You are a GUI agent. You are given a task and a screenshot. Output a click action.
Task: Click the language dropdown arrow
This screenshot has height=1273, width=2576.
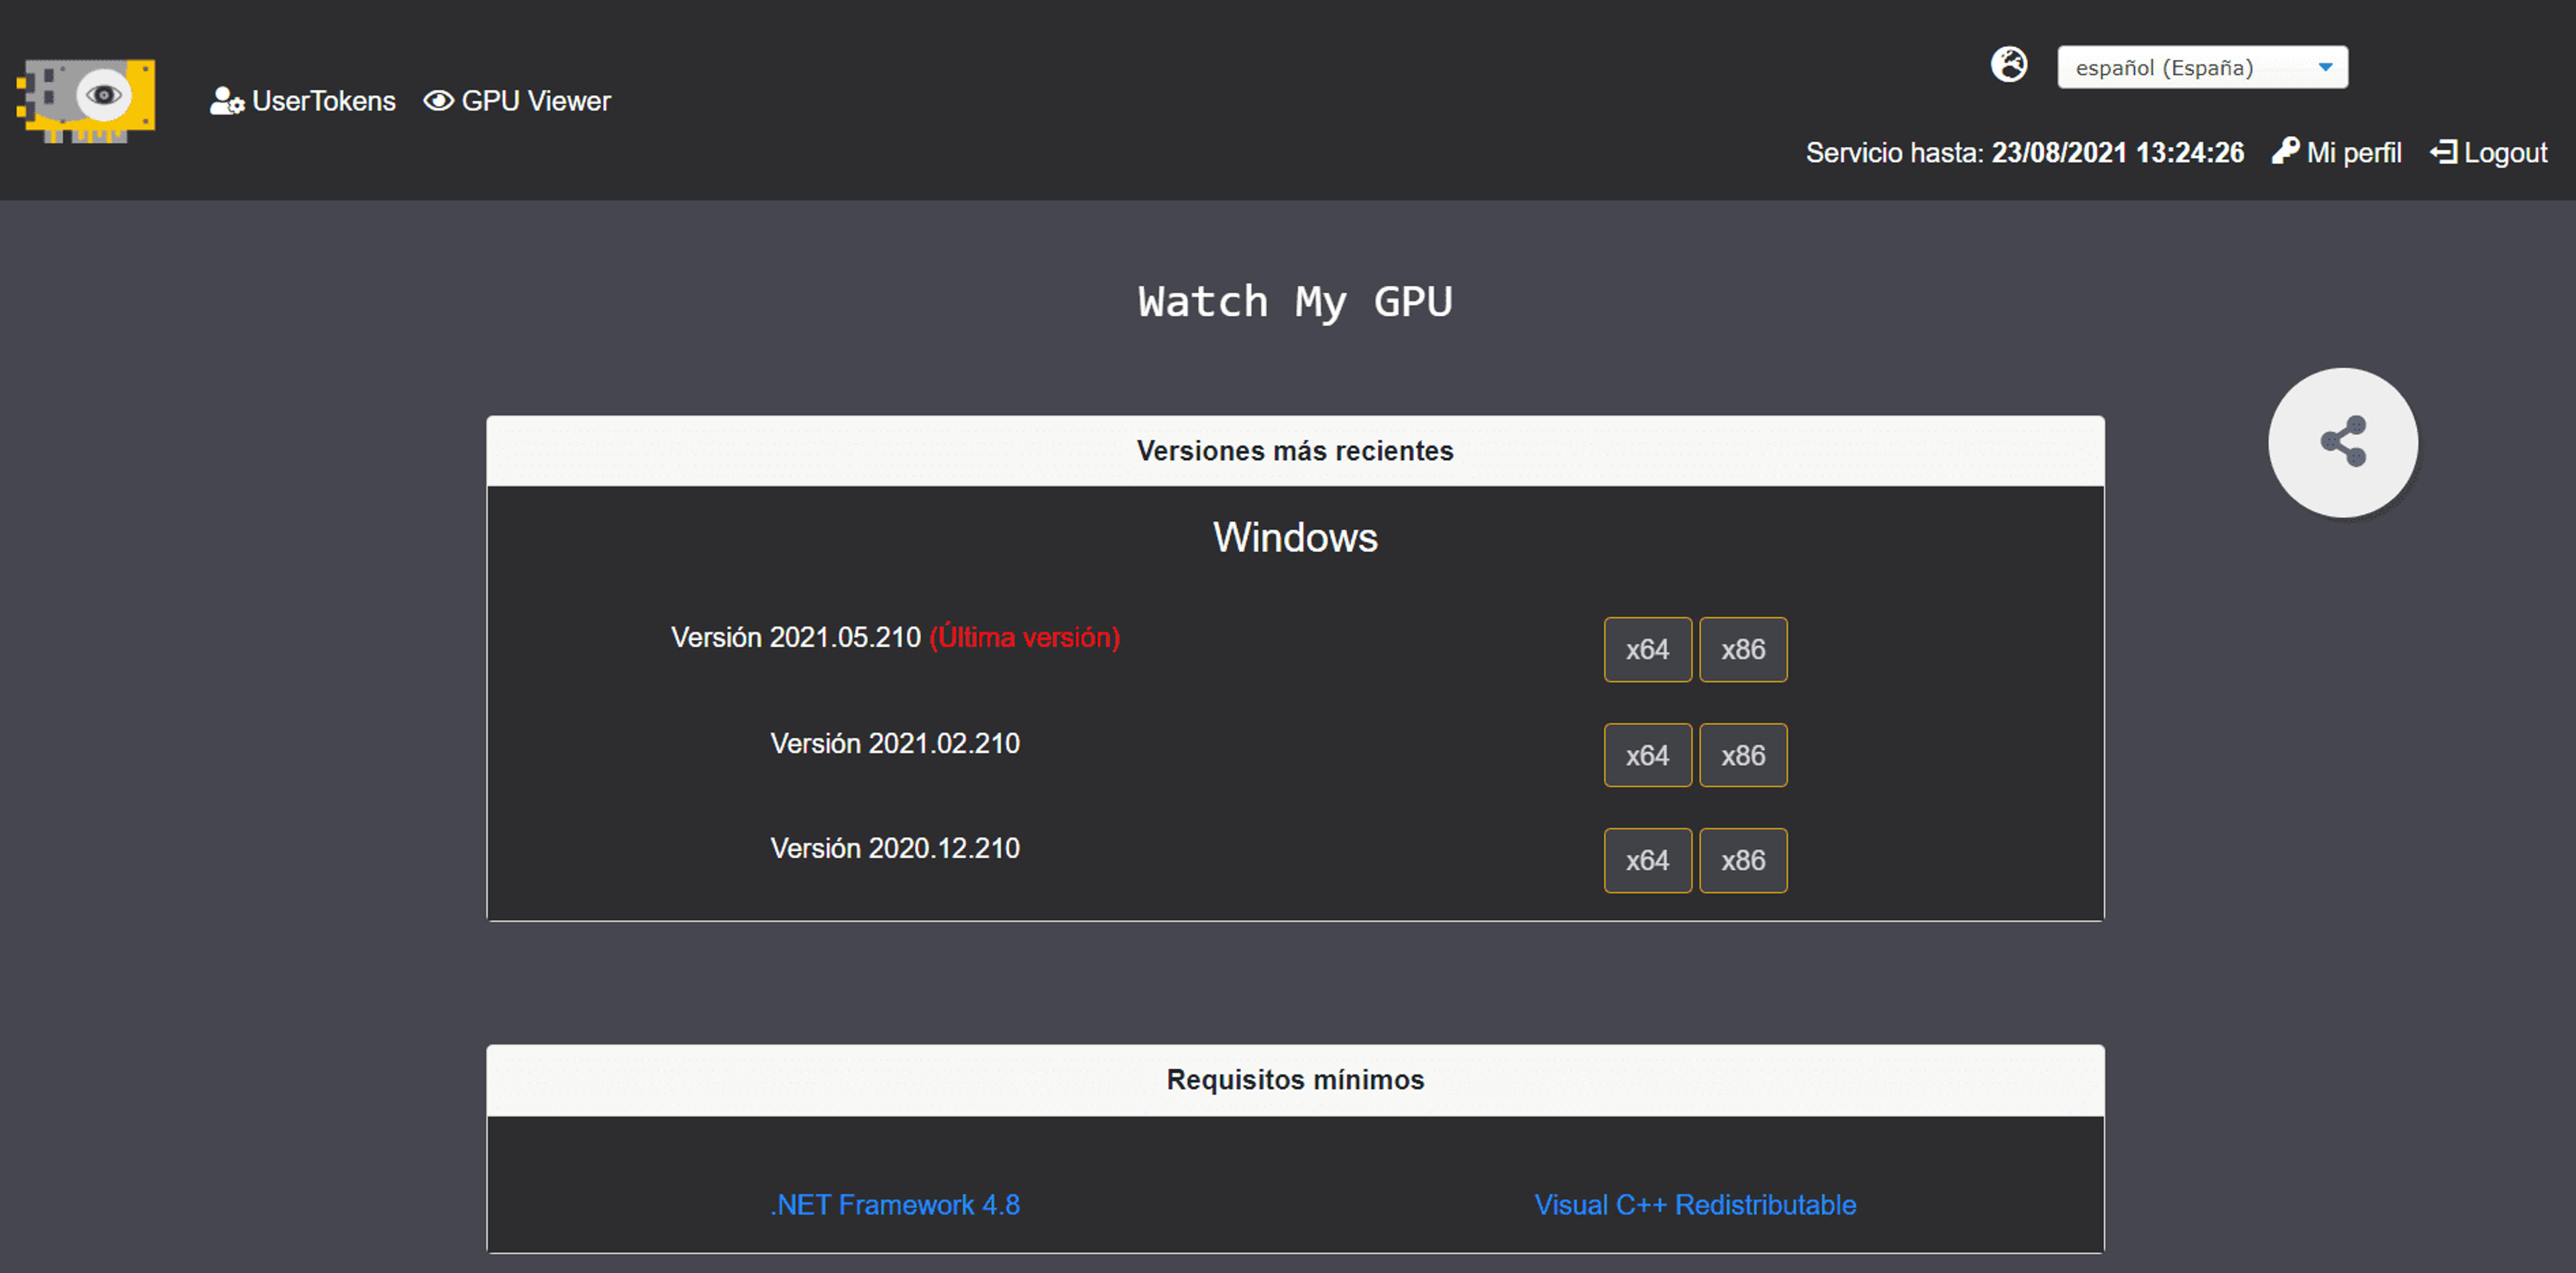(x=2325, y=67)
